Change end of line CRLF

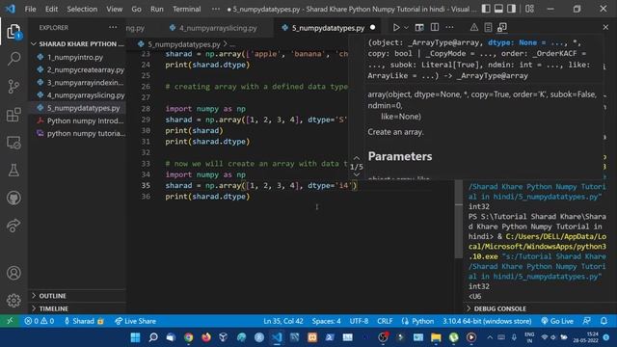(385, 321)
